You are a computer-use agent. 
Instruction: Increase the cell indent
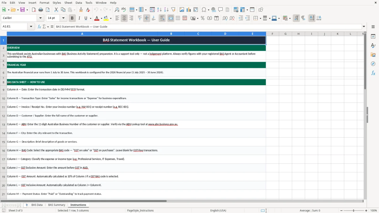241,18
